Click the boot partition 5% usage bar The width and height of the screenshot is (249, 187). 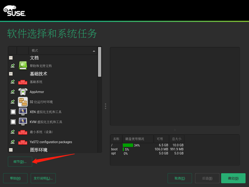123,149
